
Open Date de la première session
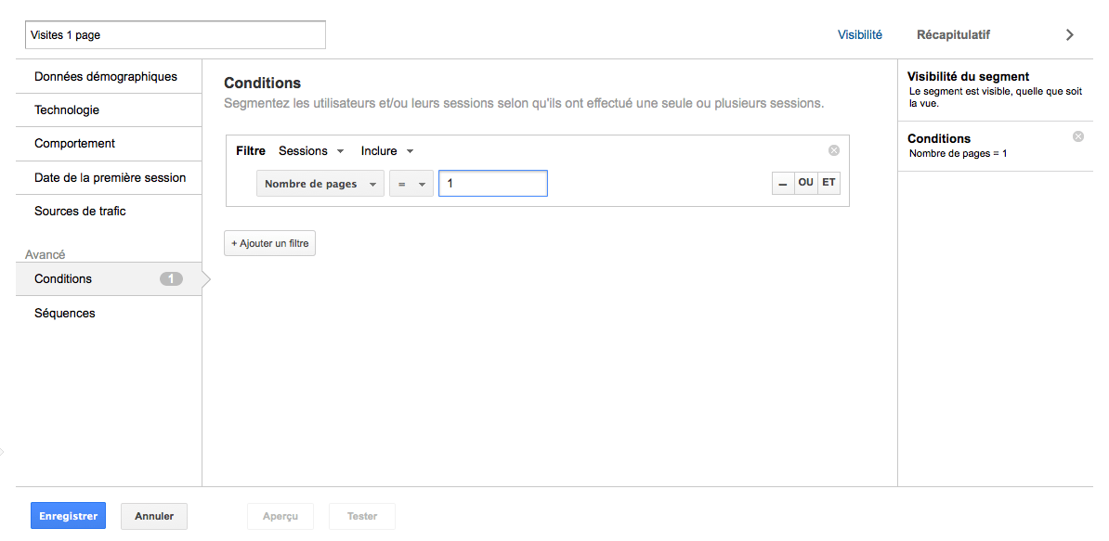111,177
